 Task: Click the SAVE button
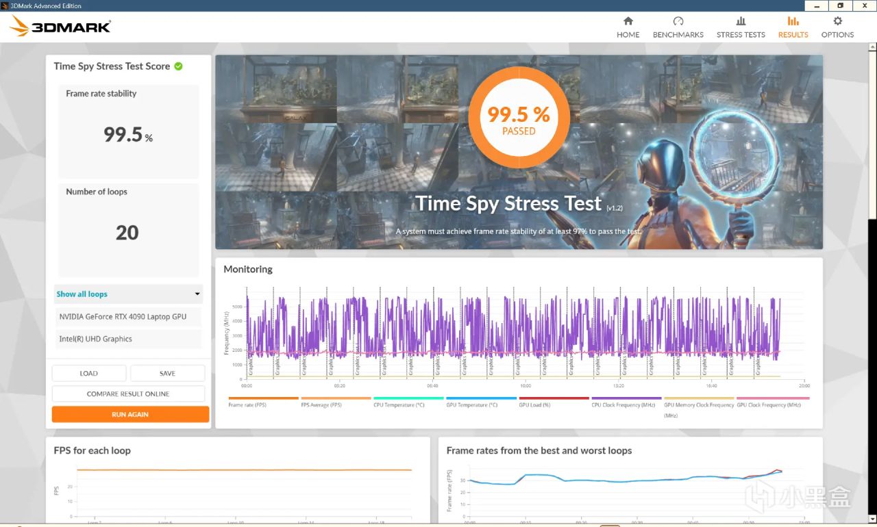click(x=167, y=373)
